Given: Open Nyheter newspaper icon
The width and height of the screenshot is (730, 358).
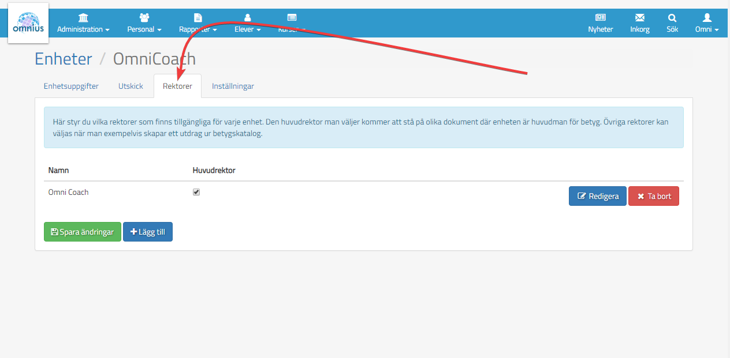Looking at the screenshot, I should (601, 18).
